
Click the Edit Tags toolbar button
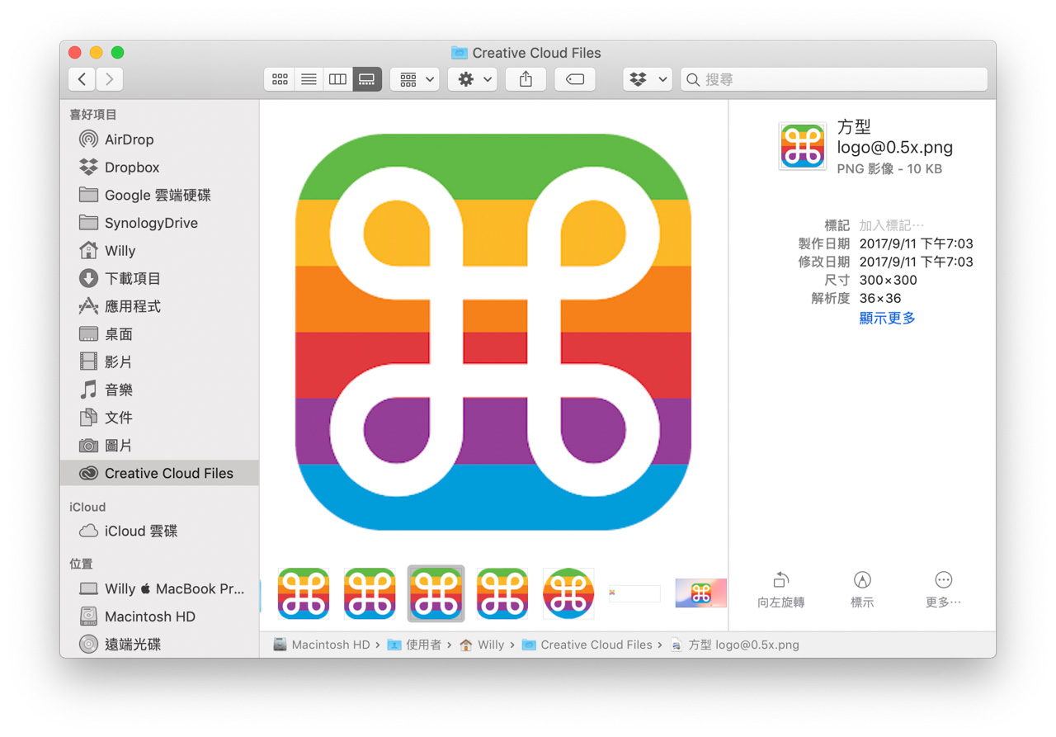pos(575,79)
